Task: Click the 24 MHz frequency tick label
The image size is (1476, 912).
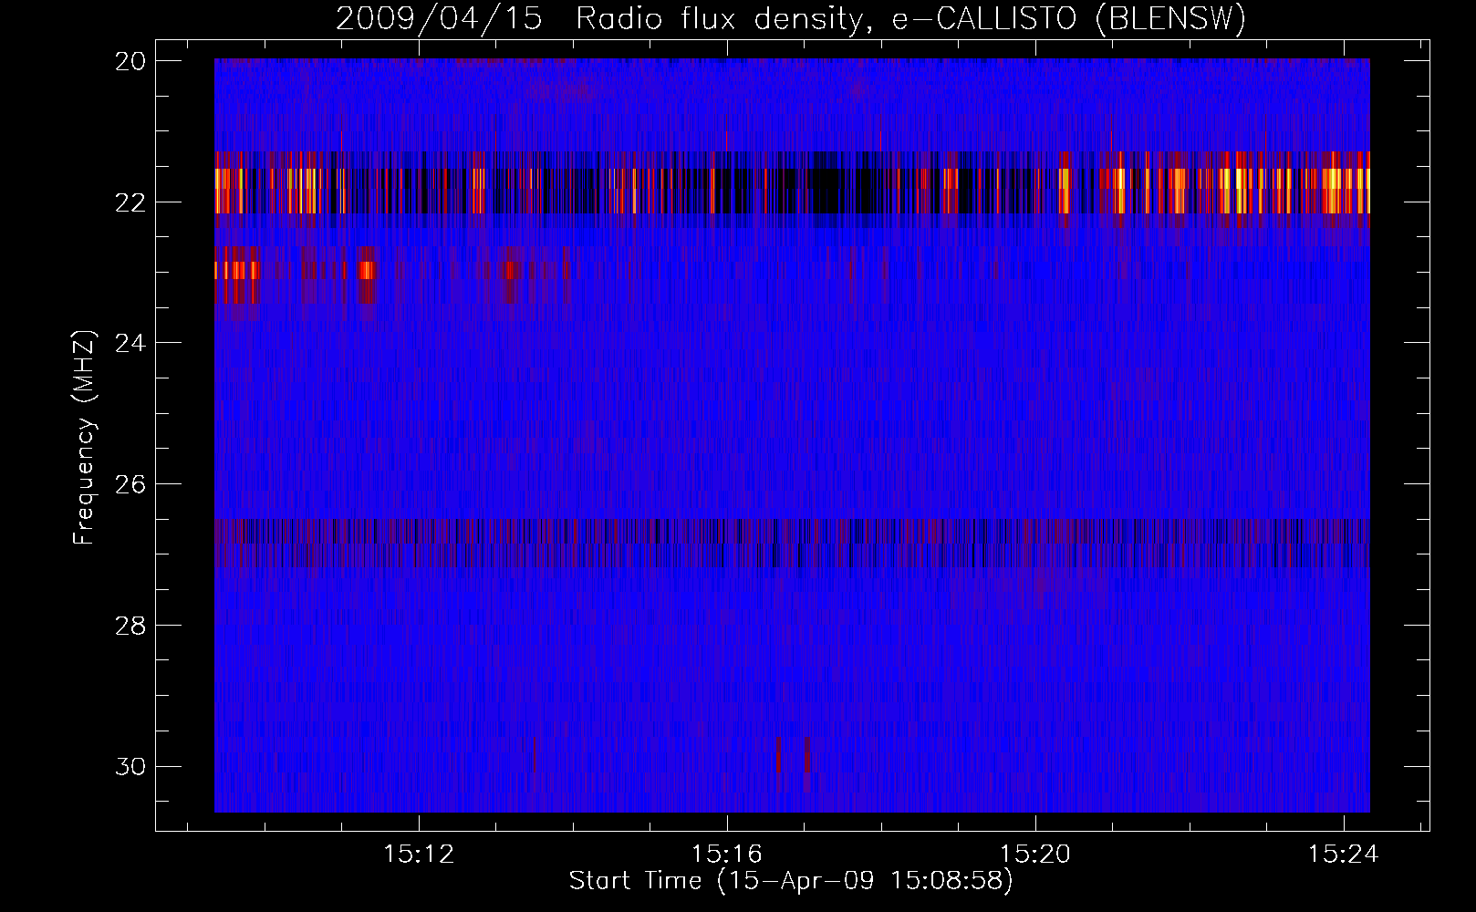Action: pos(130,343)
